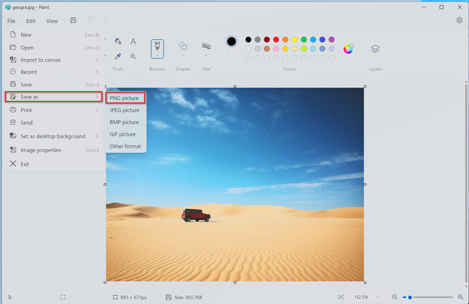Select the Text tool
Screen dimensions: 469x304
pos(133,41)
